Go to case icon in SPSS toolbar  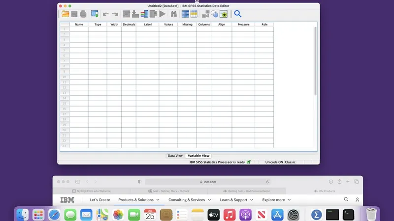pos(127,14)
